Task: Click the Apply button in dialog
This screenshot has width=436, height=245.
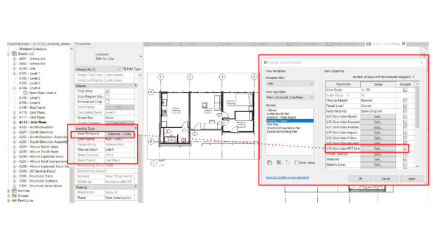Action: (412, 178)
